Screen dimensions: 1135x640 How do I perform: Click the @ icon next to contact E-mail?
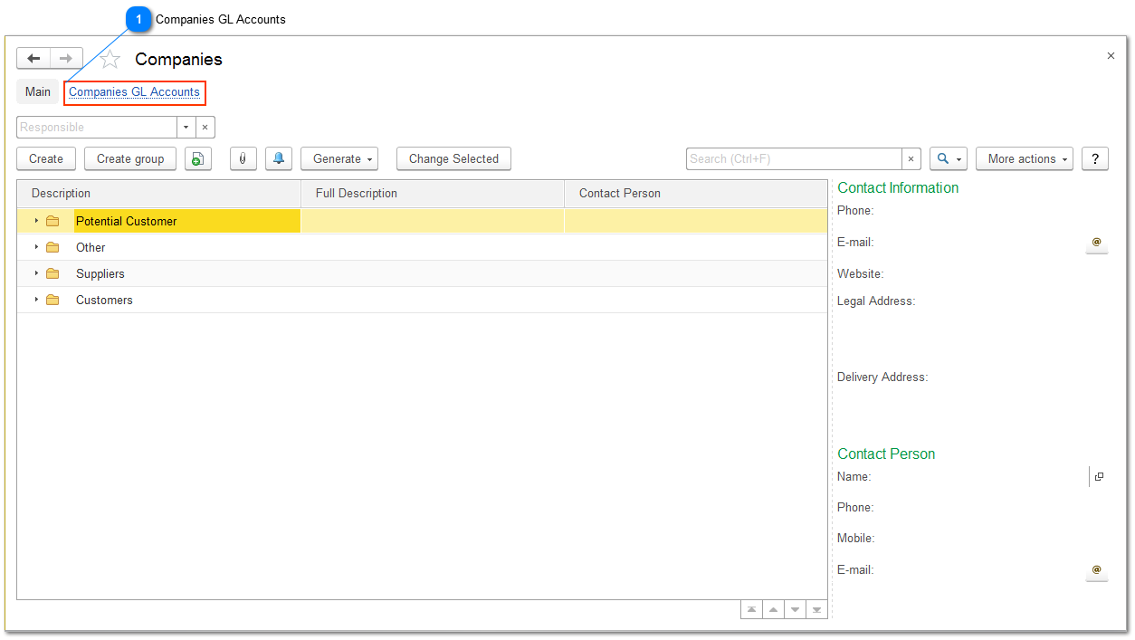[1096, 244]
